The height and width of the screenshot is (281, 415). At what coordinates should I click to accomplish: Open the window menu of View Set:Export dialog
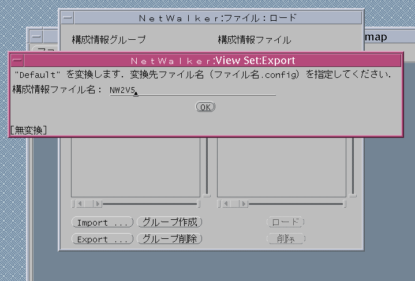[17, 61]
